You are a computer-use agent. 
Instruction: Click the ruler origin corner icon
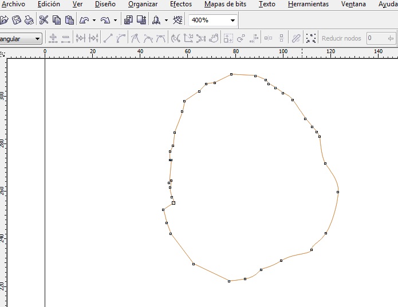coord(2,54)
